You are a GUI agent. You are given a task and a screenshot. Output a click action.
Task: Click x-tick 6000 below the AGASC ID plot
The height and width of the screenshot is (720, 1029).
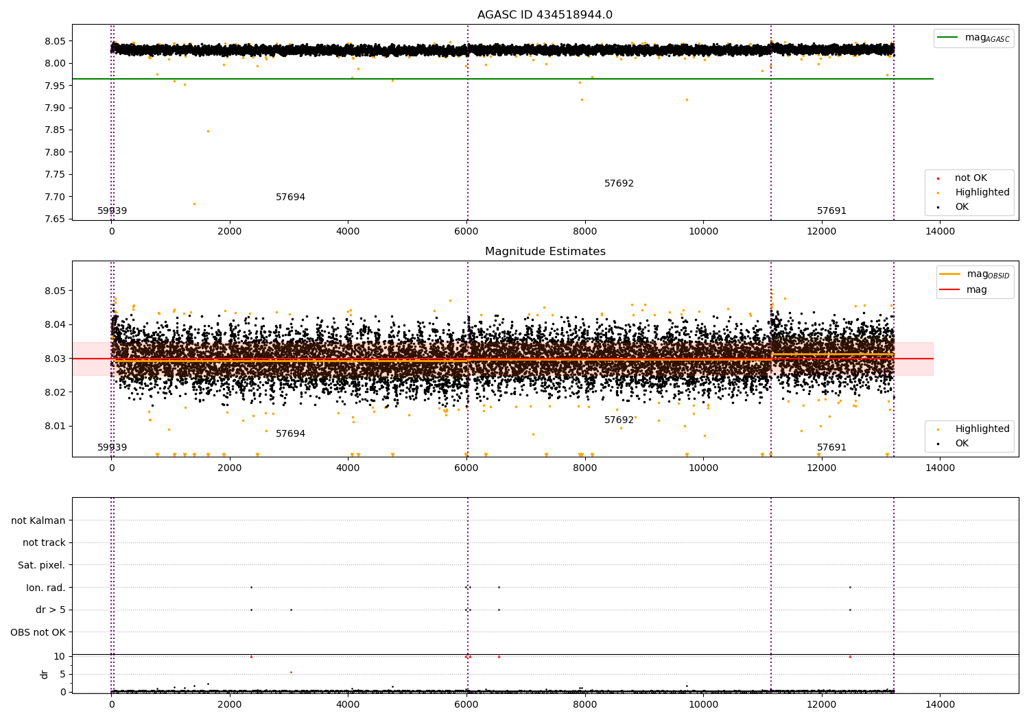tap(466, 232)
